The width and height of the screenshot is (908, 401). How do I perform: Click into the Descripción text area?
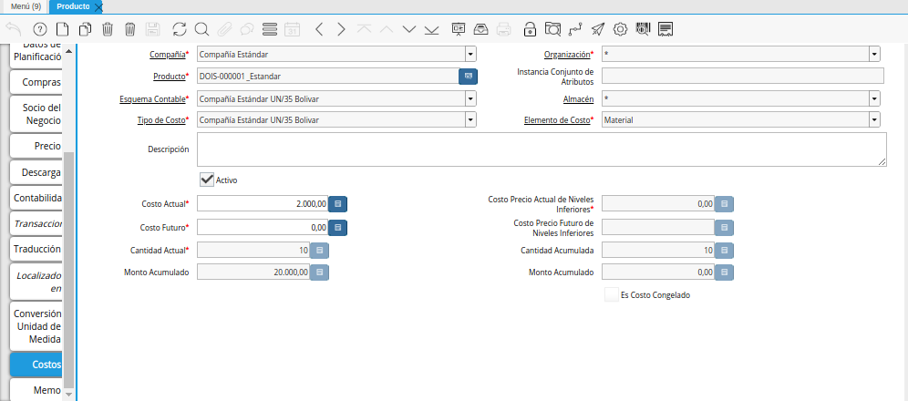[x=542, y=149]
